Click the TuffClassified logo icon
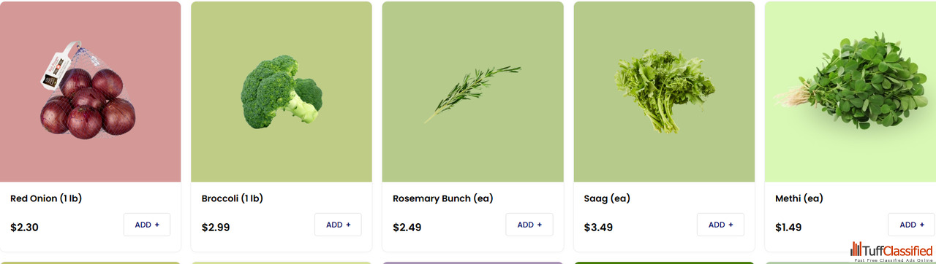The height and width of the screenshot is (264, 936). (x=856, y=249)
